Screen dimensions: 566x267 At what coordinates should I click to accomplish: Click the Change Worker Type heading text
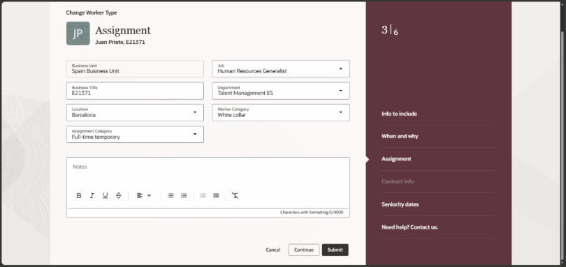(92, 13)
